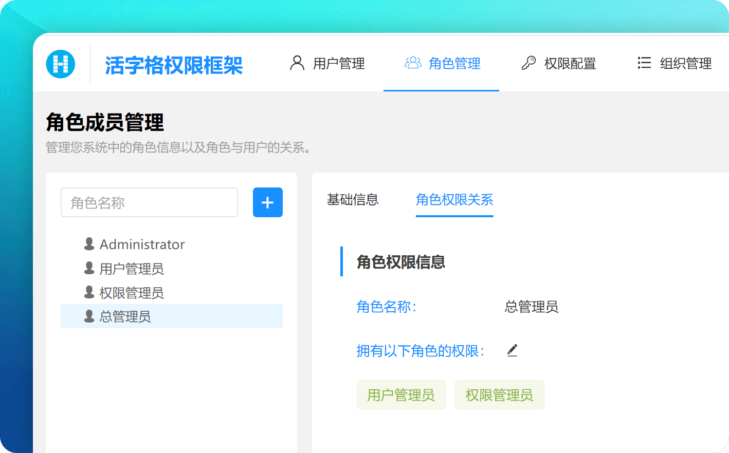Click the blue H logo icon
This screenshot has width=729, height=453.
[x=61, y=64]
